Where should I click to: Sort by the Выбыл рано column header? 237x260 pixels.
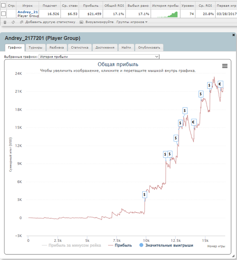click(138, 6)
